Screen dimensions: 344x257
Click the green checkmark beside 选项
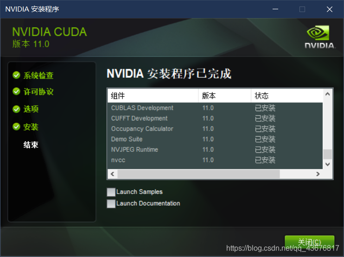[x=16, y=109]
